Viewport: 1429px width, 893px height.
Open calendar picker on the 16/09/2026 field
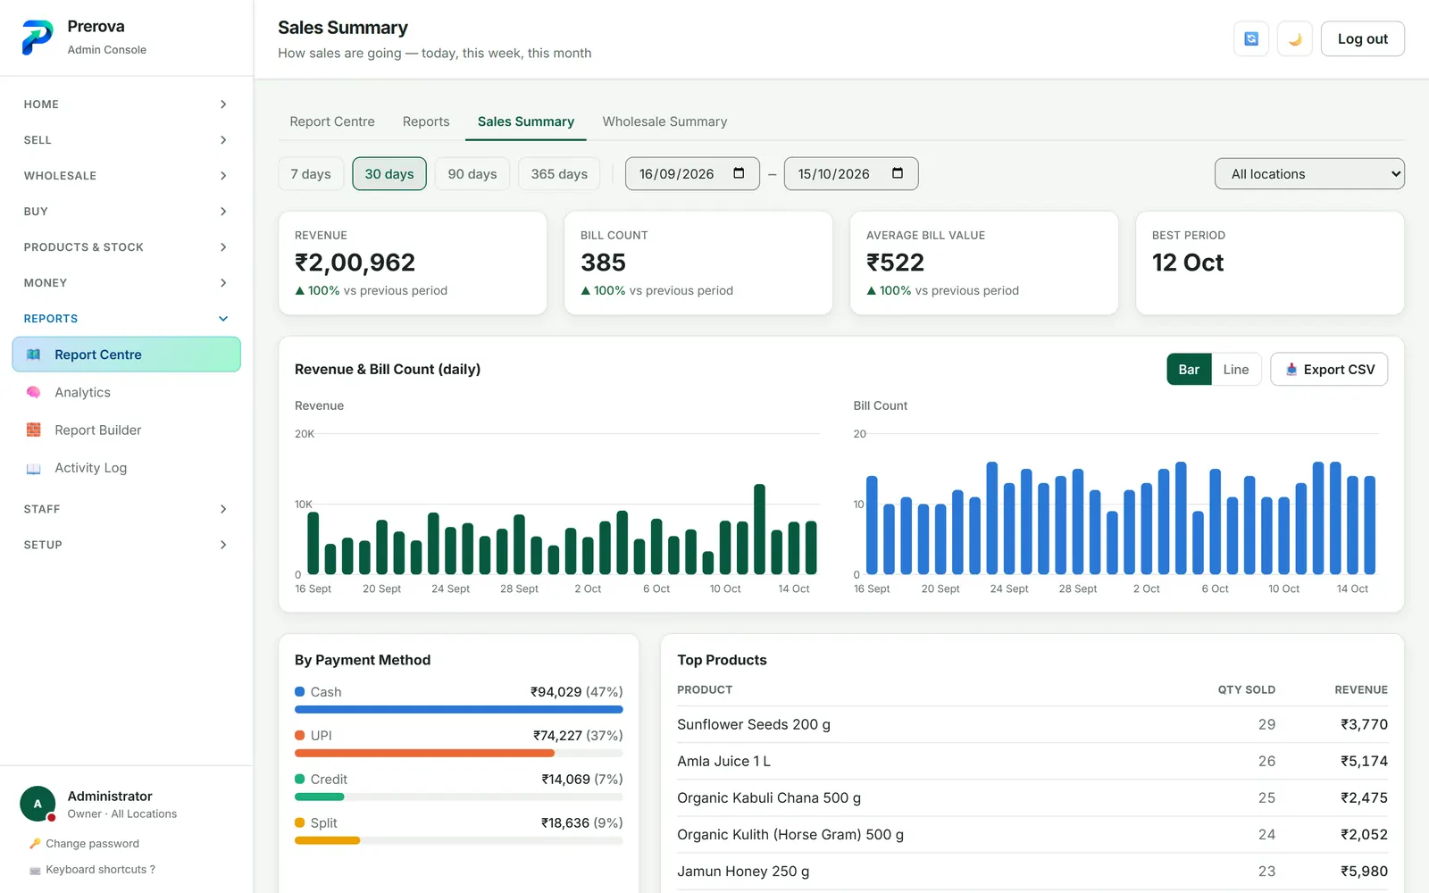tap(739, 173)
